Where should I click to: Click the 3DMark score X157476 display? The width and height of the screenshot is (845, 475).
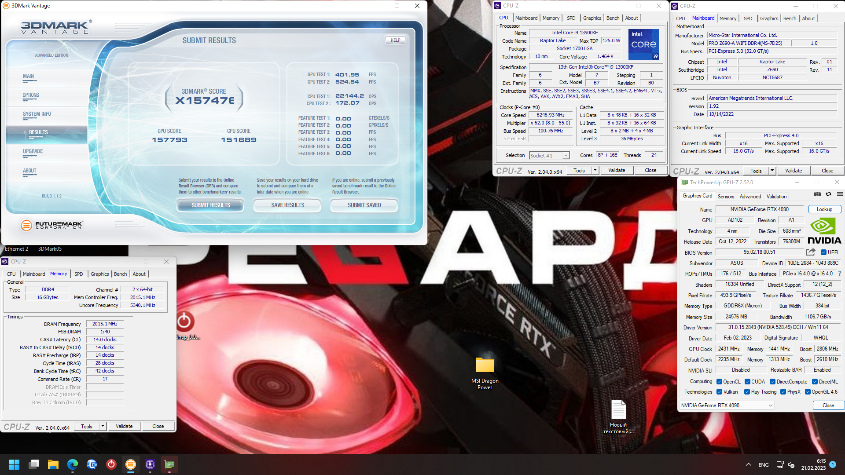204,100
